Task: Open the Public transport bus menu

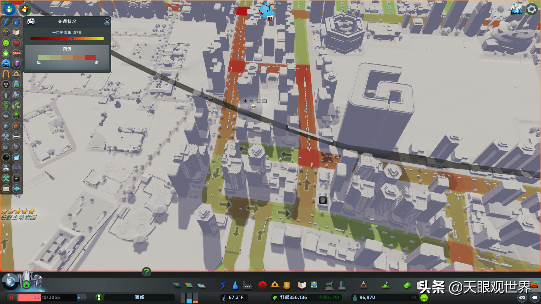Action: pyautogui.click(x=314, y=285)
